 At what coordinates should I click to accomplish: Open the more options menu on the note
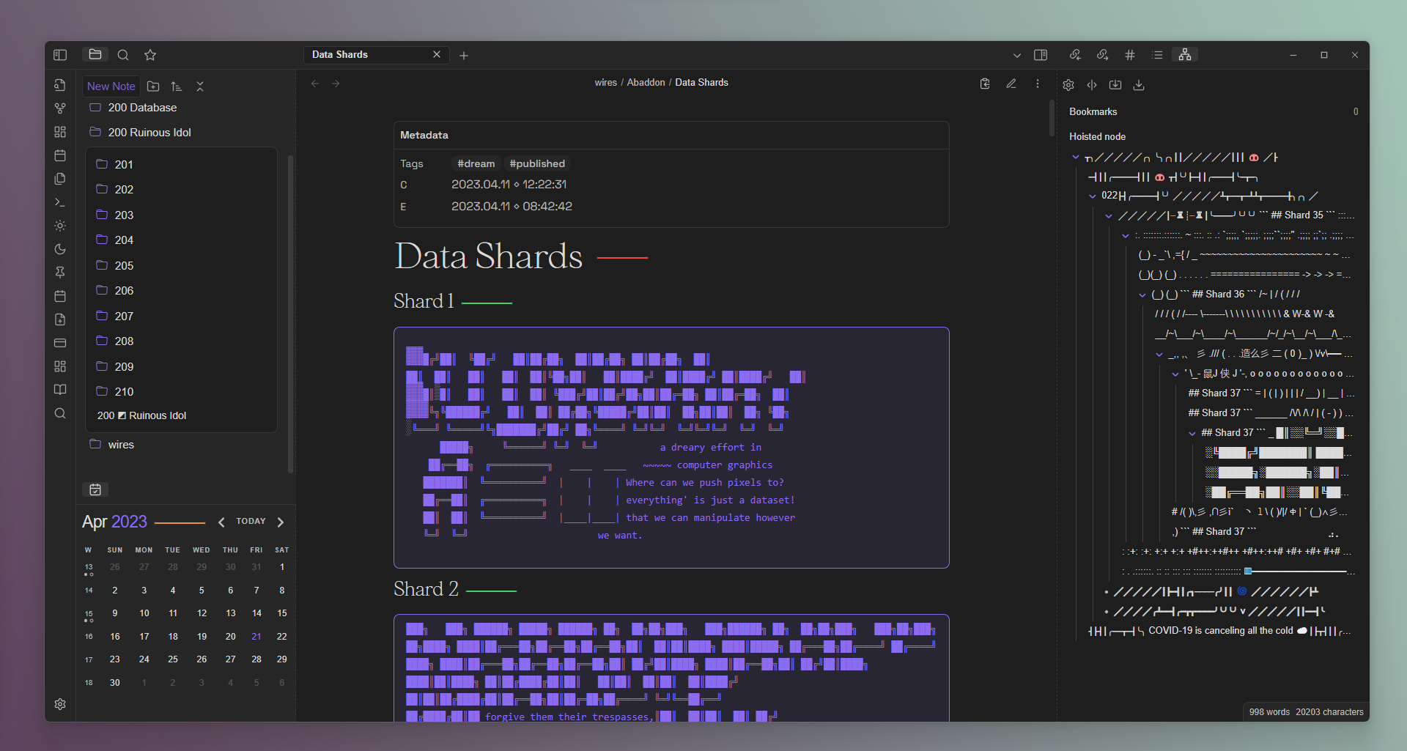tap(1038, 84)
